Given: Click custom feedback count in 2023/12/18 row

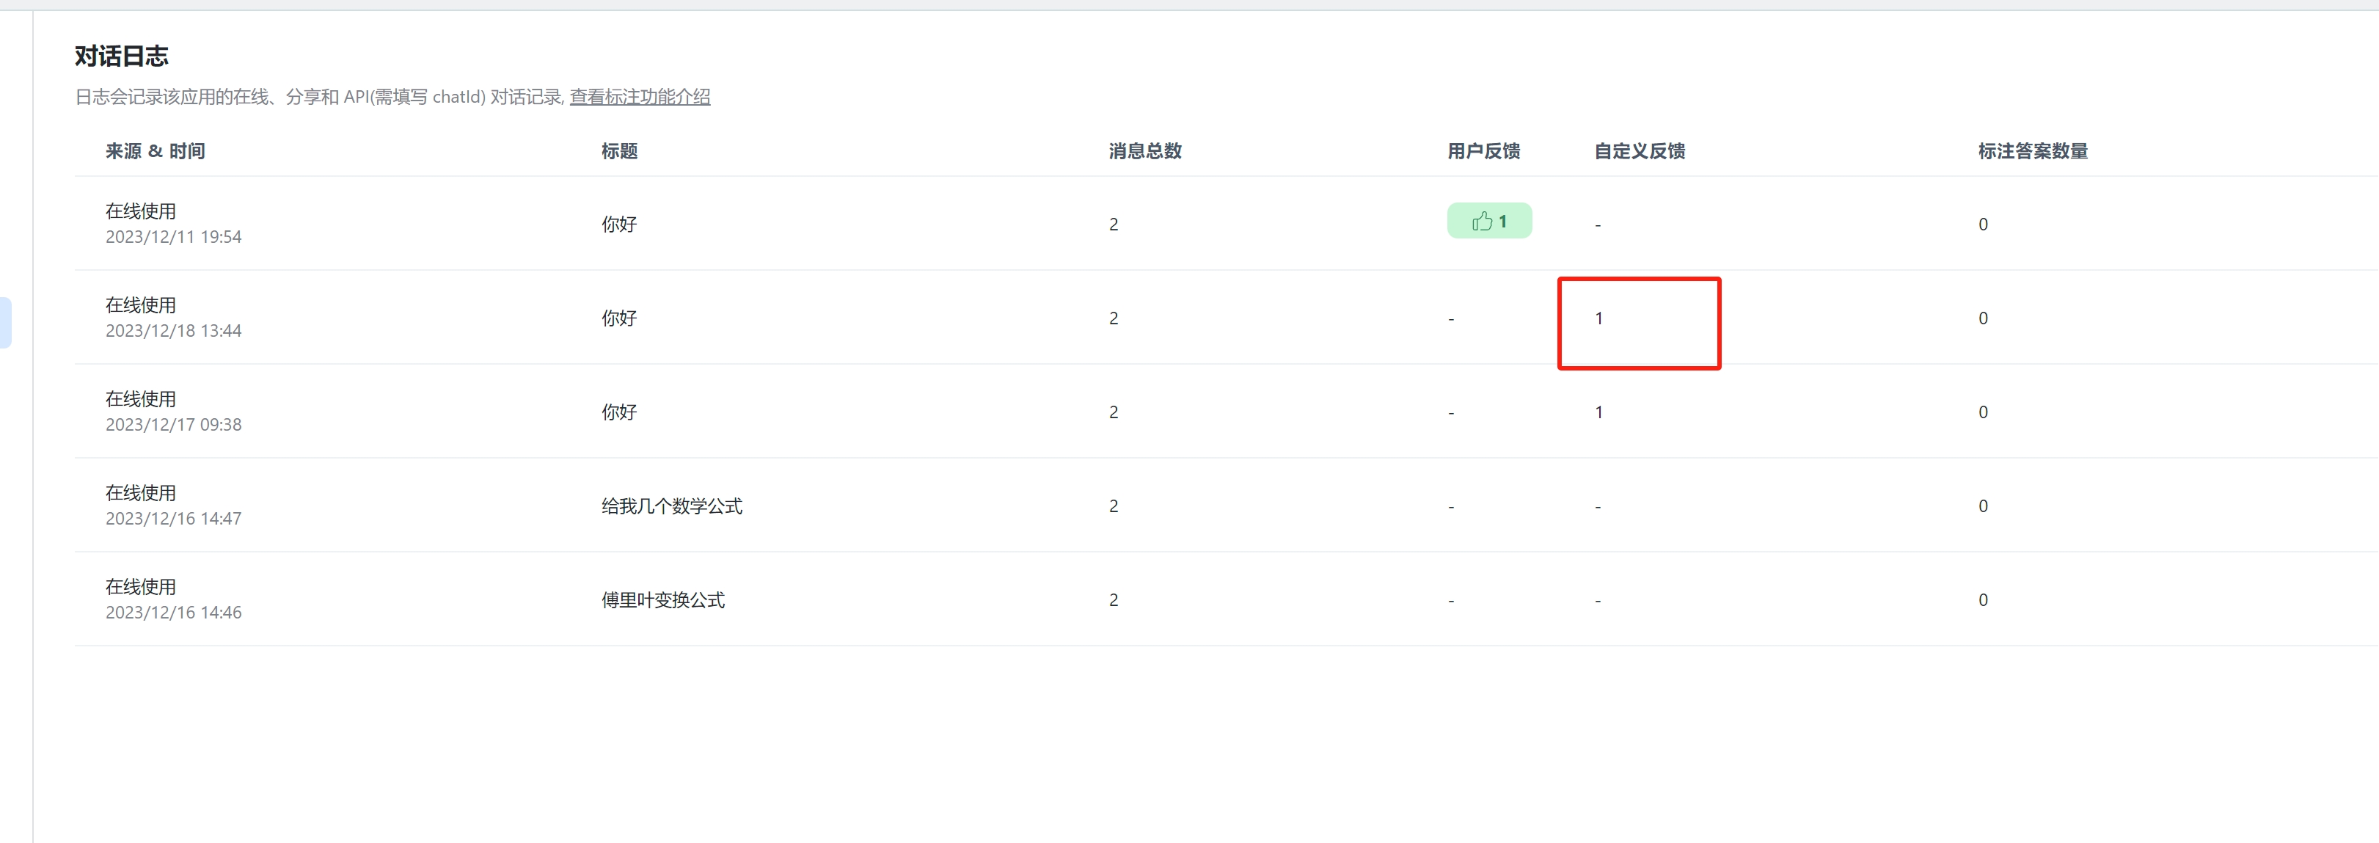Looking at the screenshot, I should [x=1598, y=318].
